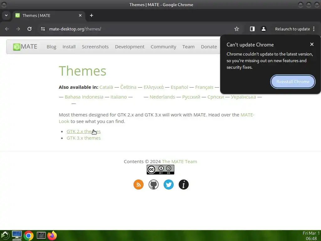
Task: Switch to Čeština translation
Action: click(128, 87)
